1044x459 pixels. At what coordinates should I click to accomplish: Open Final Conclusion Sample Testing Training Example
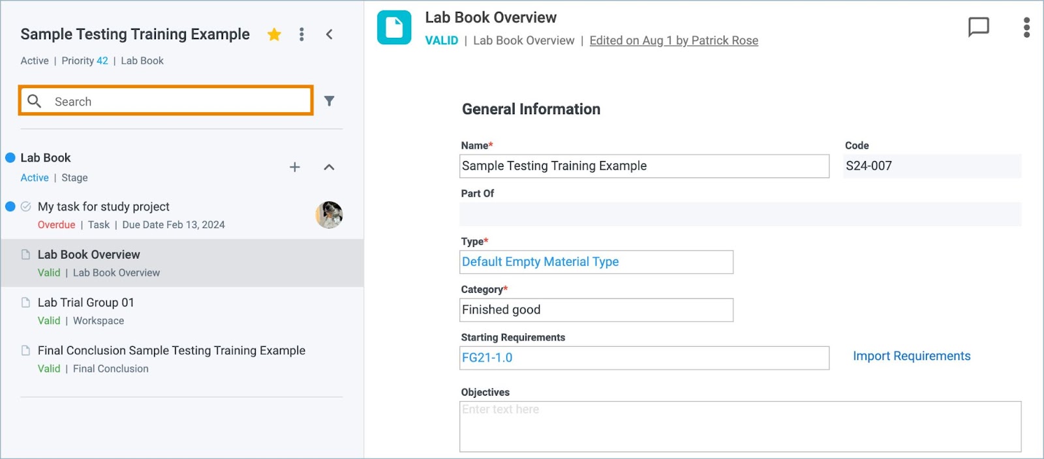tap(172, 351)
